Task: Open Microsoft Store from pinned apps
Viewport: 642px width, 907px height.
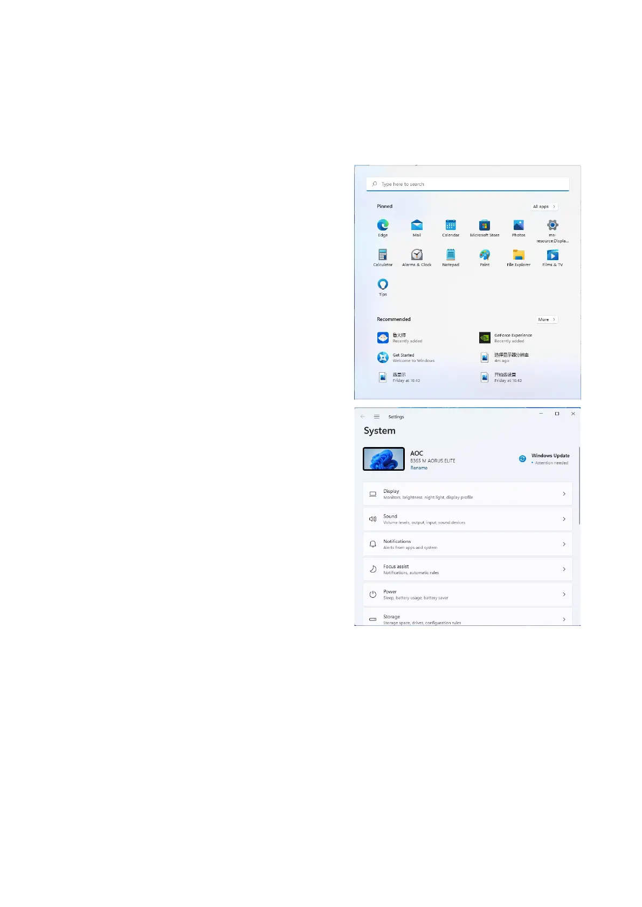Action: [x=485, y=226]
